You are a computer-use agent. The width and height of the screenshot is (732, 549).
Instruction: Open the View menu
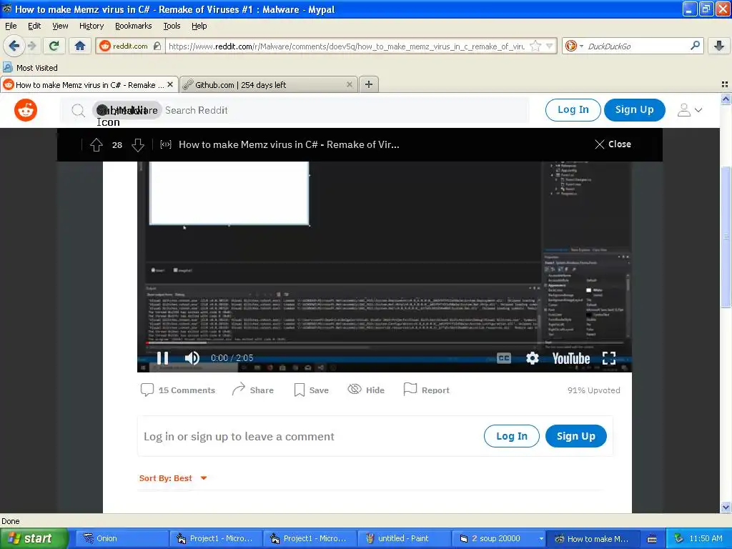(60, 26)
